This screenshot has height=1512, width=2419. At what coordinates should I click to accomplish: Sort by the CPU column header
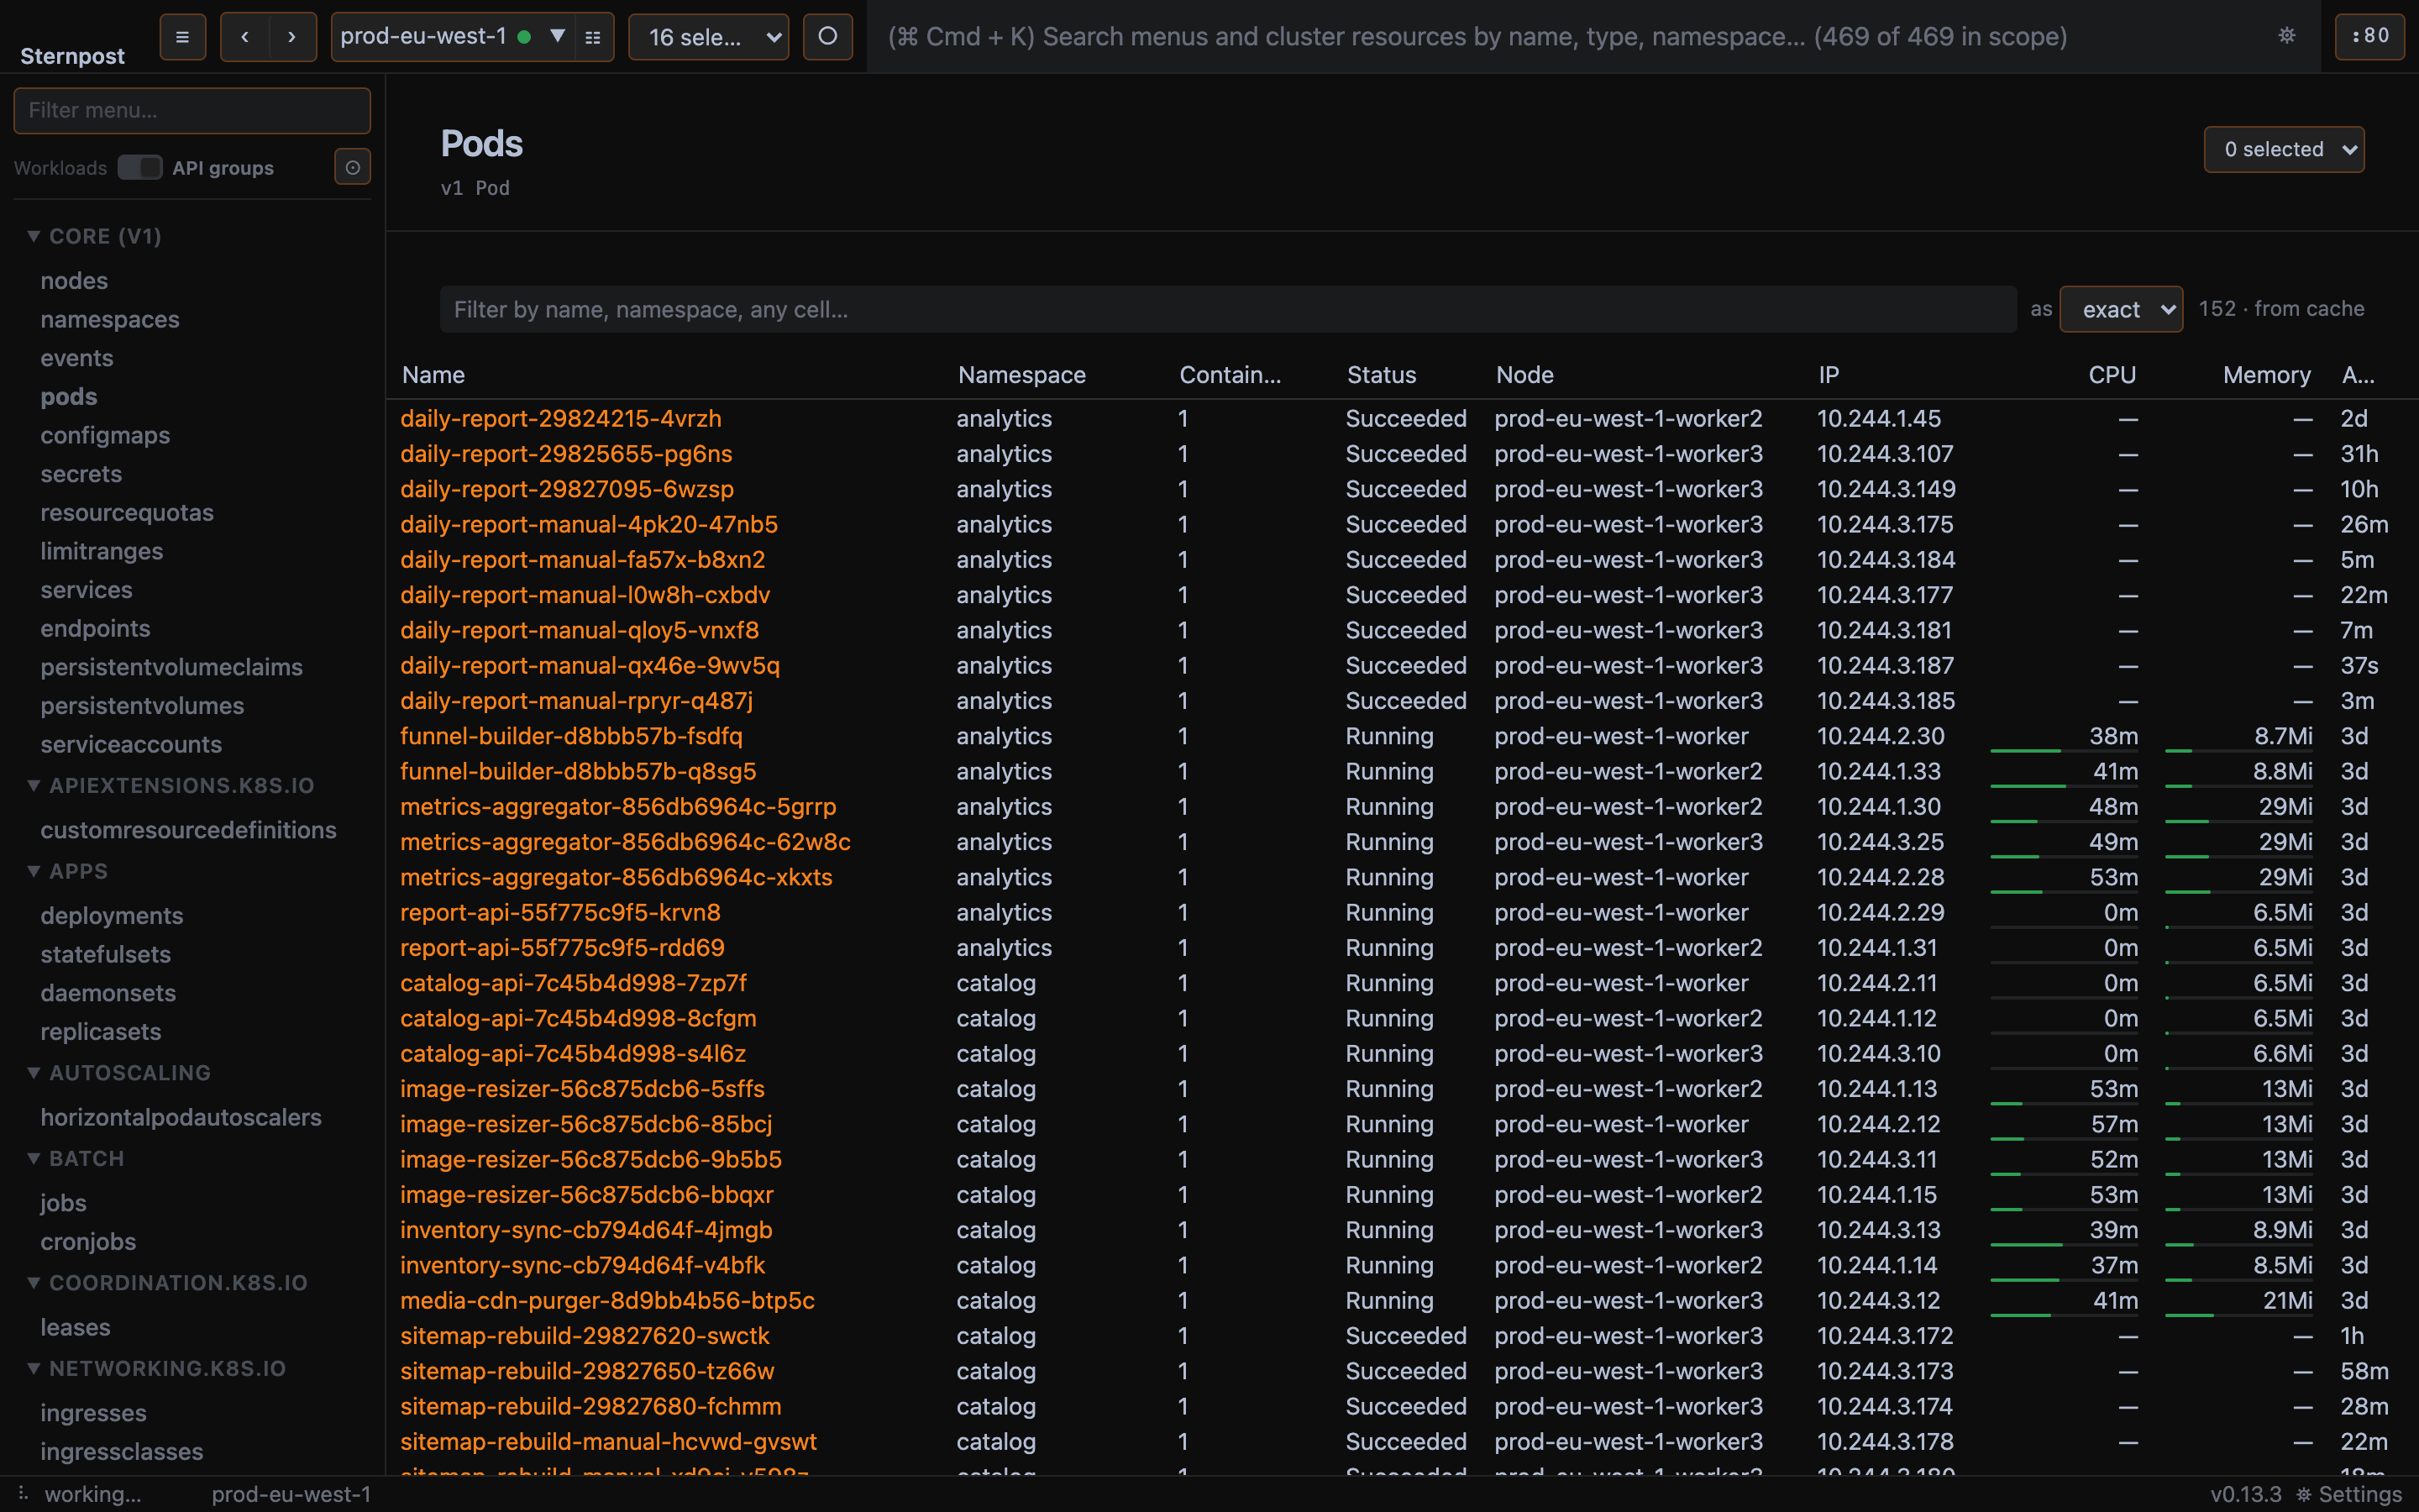click(x=2111, y=374)
